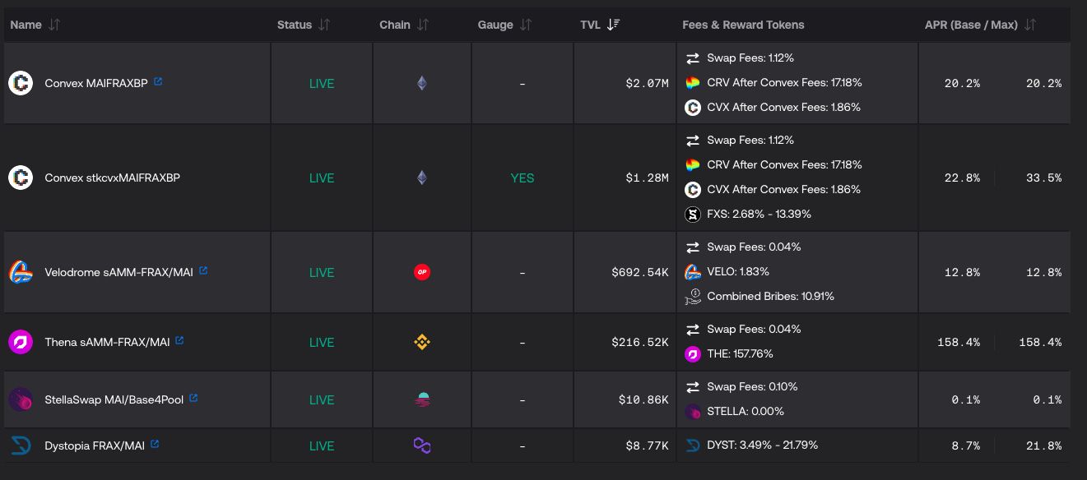This screenshot has width=1087, height=480.
Task: Open external link icon beside Convex MAIFRAXBP
Action: pos(158,82)
